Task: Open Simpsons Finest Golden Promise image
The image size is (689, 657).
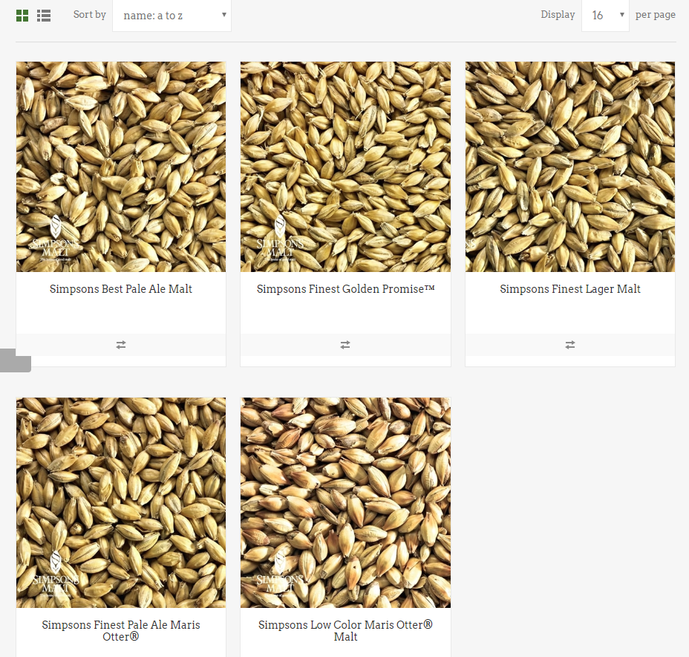Action: 345,166
